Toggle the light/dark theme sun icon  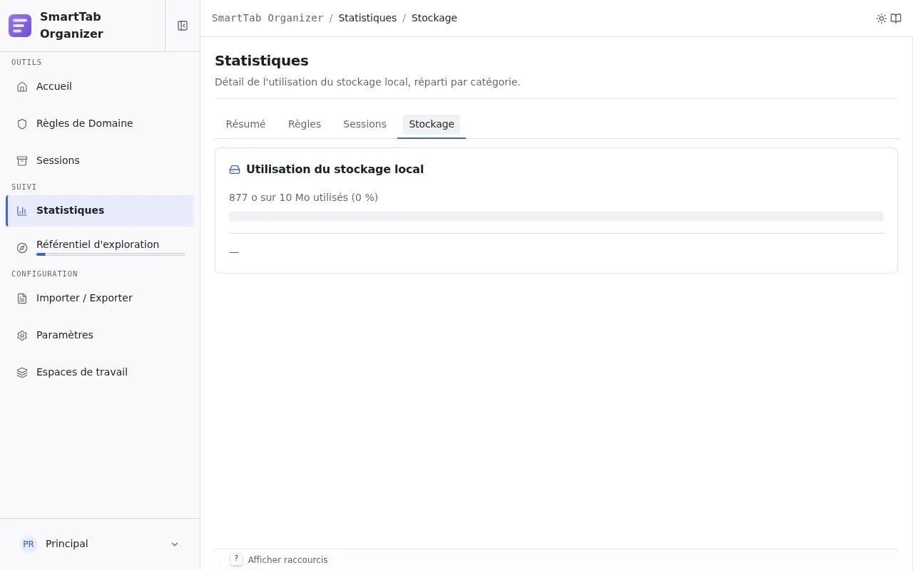tap(882, 19)
